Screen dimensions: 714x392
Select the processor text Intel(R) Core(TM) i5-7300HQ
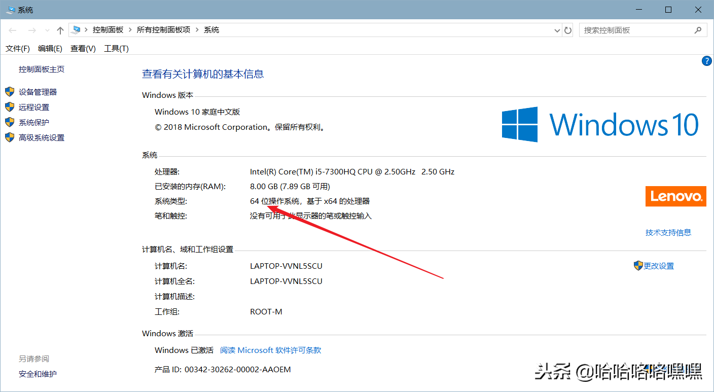pyautogui.click(x=303, y=172)
